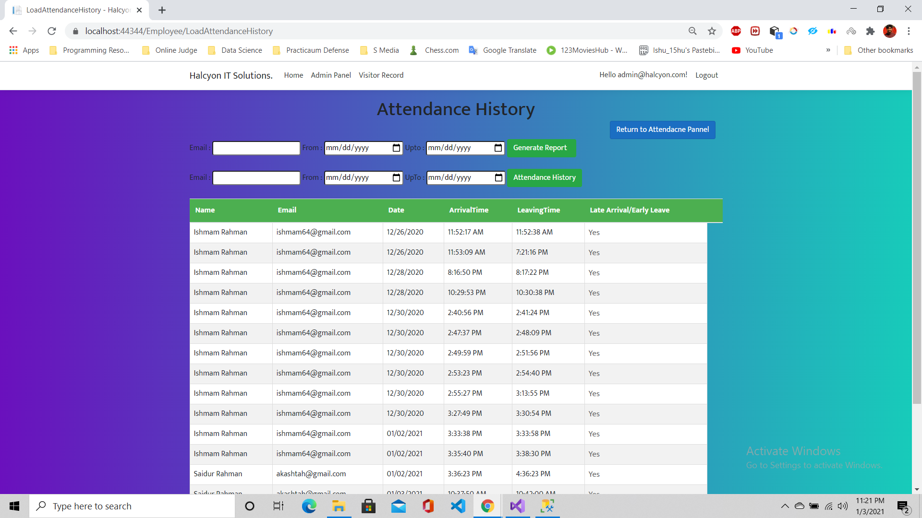Open calendar picker for second UpTo date
The height and width of the screenshot is (518, 922).
tap(498, 177)
